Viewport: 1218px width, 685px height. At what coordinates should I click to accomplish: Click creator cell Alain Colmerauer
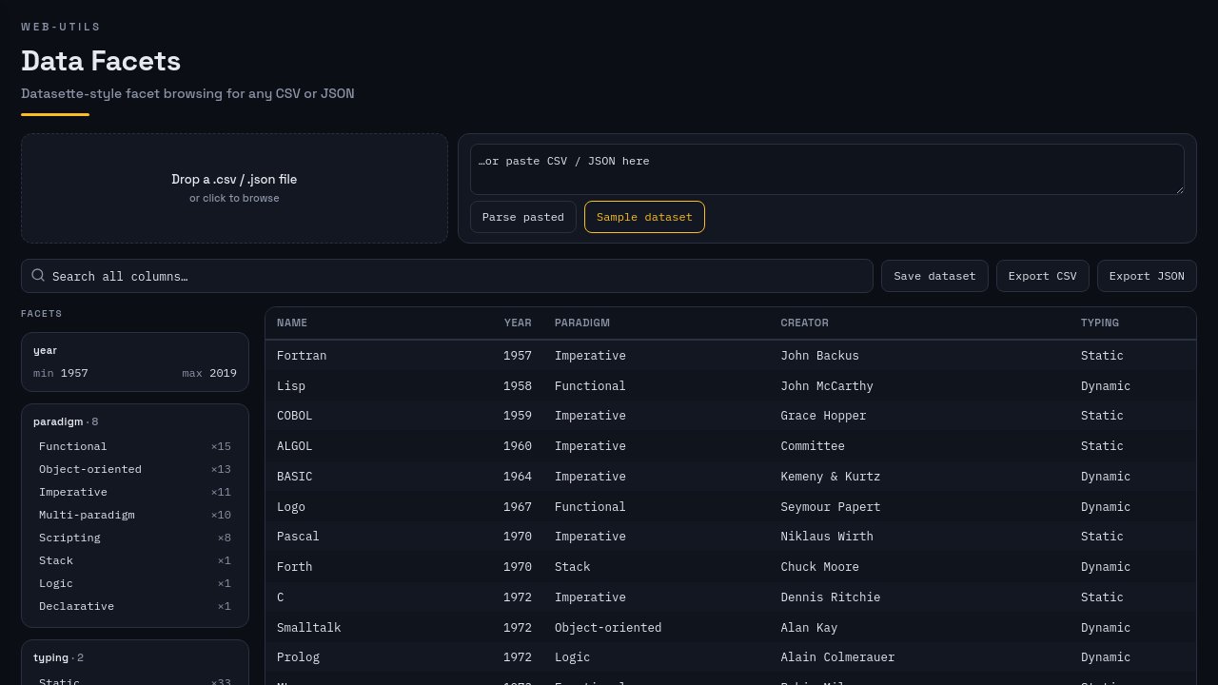click(x=837, y=657)
